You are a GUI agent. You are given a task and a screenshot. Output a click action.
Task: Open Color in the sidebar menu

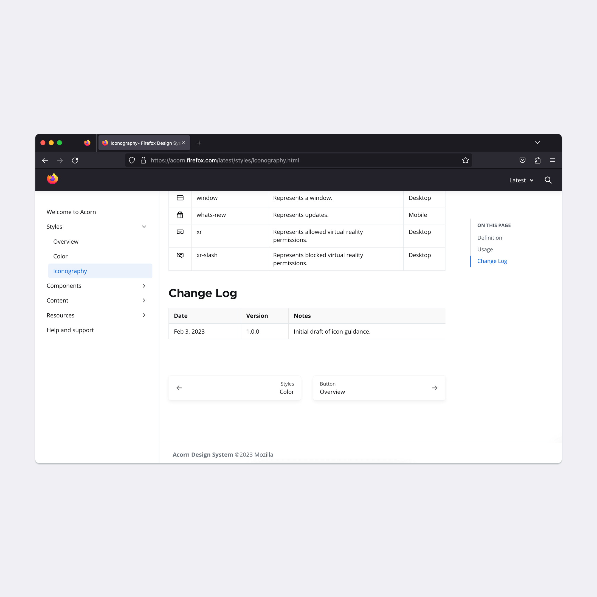pyautogui.click(x=60, y=256)
